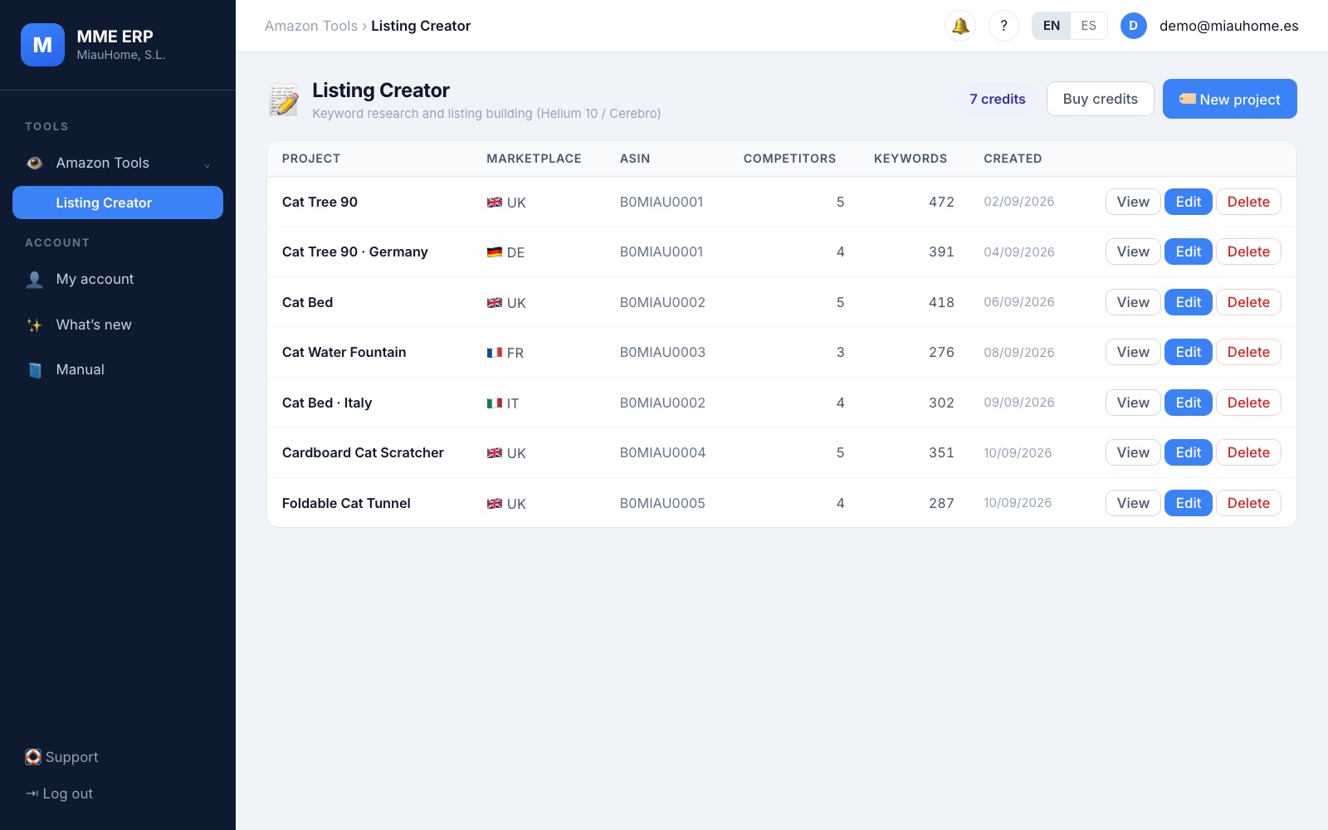Click ASIN B0MIAU0005 cell
The image size is (1328, 830).
pyautogui.click(x=662, y=503)
